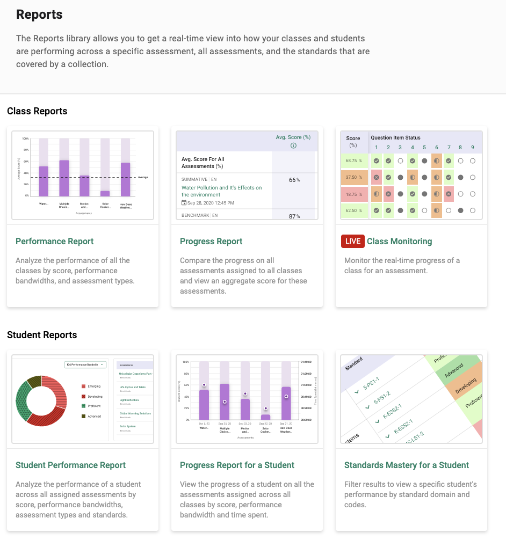Open the K-6 Performance Bandwidth dropdown
Image resolution: width=506 pixels, height=540 pixels.
[x=85, y=364]
